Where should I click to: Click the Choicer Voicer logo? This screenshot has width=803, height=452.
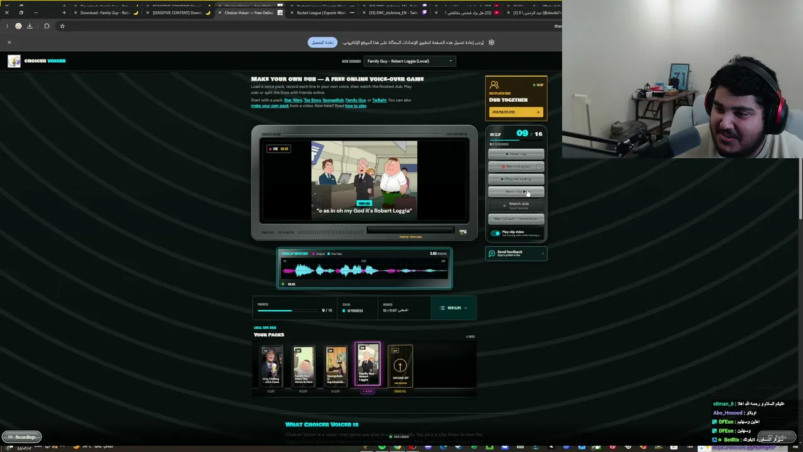(37, 61)
